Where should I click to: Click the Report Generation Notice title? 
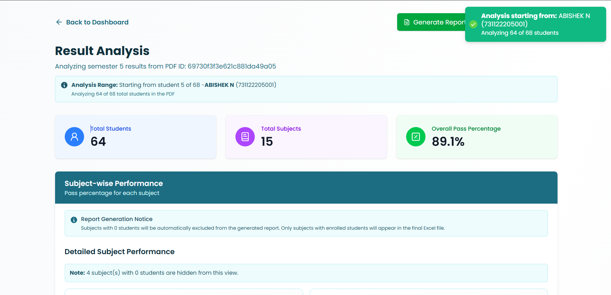coord(117,219)
